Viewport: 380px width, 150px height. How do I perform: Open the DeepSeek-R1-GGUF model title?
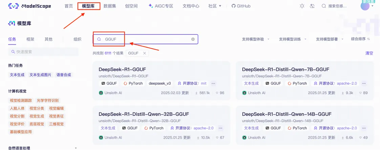(122, 70)
